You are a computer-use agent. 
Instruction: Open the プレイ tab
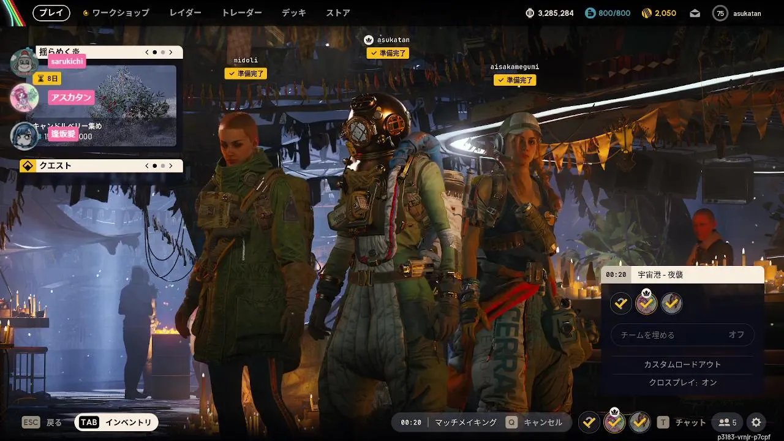(x=51, y=13)
